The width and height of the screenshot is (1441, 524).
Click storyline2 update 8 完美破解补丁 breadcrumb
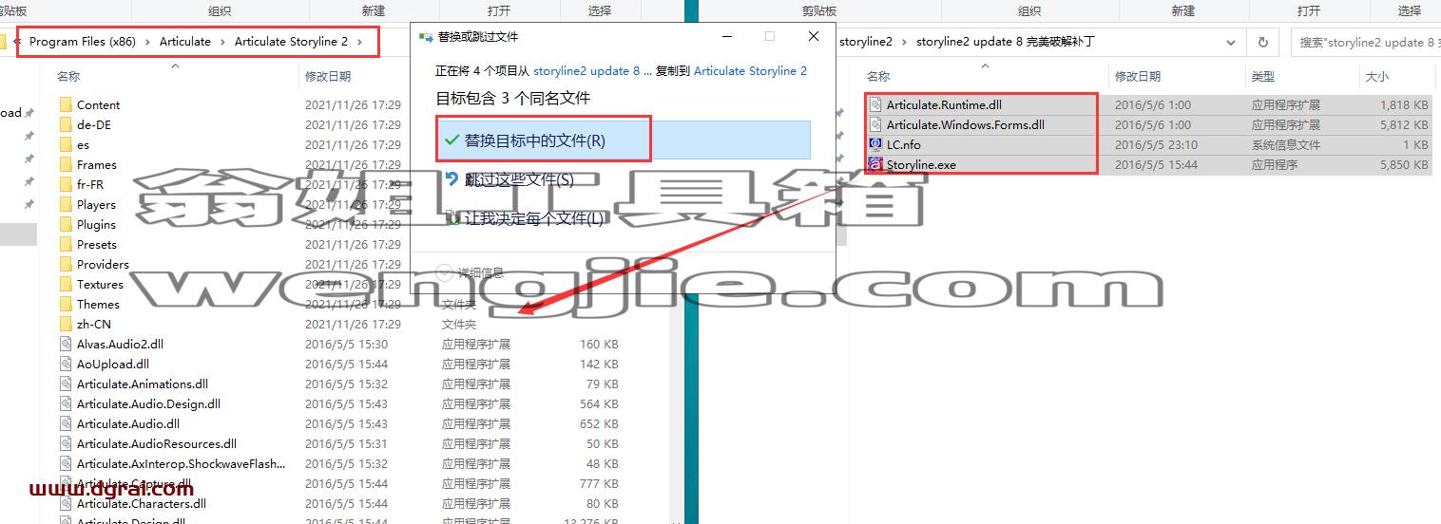[x=1005, y=42]
